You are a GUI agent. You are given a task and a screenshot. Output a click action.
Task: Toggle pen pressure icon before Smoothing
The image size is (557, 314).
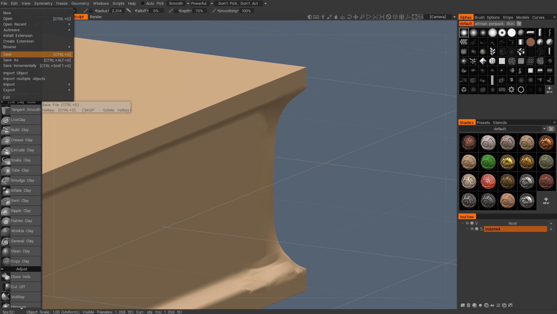tap(214, 11)
